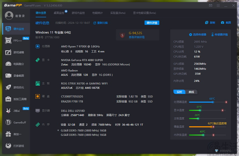The width and height of the screenshot is (239, 156).
Task: Click the 主板温度 temperature bar
Action: click(x=207, y=119)
